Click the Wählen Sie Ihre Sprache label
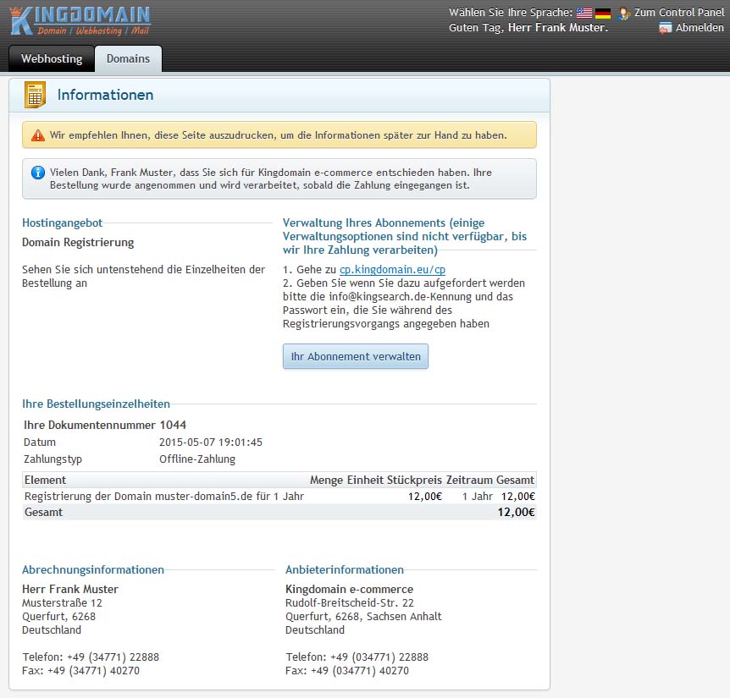The width and height of the screenshot is (730, 698). tap(511, 13)
